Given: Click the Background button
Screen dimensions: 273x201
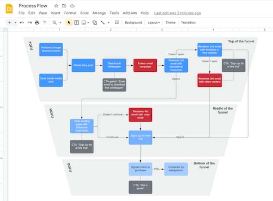Looking at the screenshot, I should (133, 22).
